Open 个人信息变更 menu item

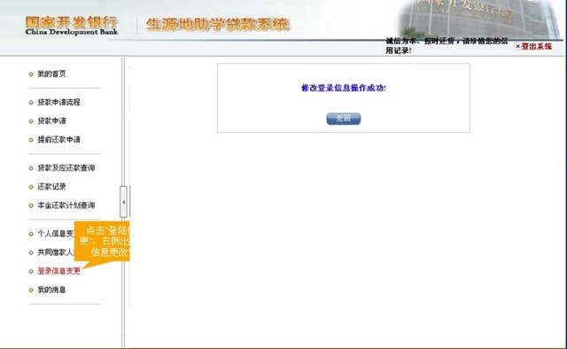[x=56, y=234]
